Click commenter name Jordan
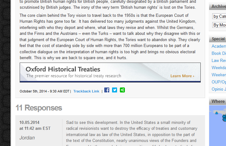This screenshot has width=226, height=146. [27, 138]
